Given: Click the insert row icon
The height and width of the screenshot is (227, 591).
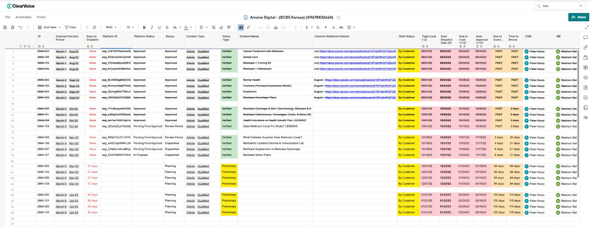Looking at the screenshot, I should (276, 27).
